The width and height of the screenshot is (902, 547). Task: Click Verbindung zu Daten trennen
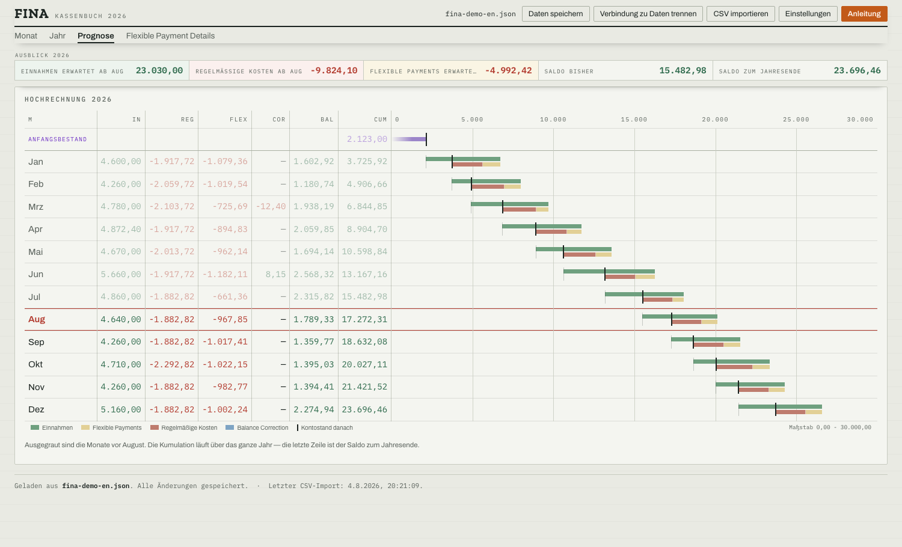[x=648, y=14]
